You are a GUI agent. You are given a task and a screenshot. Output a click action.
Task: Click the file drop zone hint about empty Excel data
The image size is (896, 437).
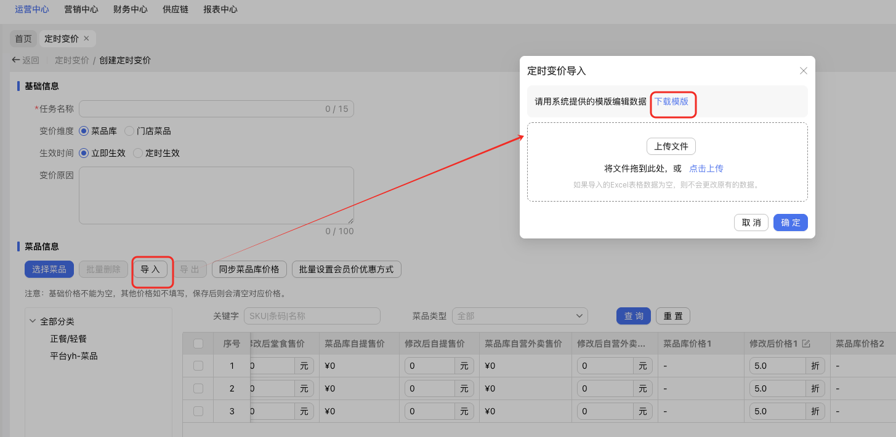click(x=667, y=184)
